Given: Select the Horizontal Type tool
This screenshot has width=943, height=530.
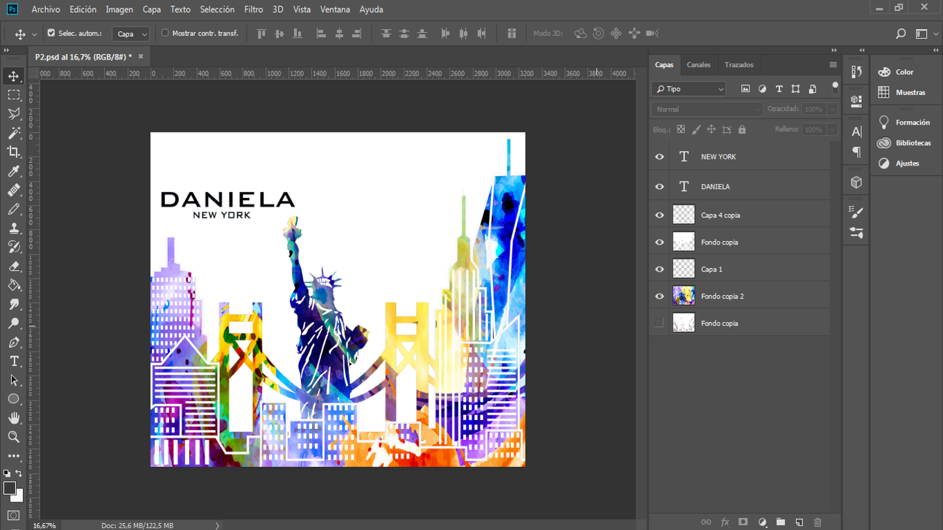Looking at the screenshot, I should point(14,361).
